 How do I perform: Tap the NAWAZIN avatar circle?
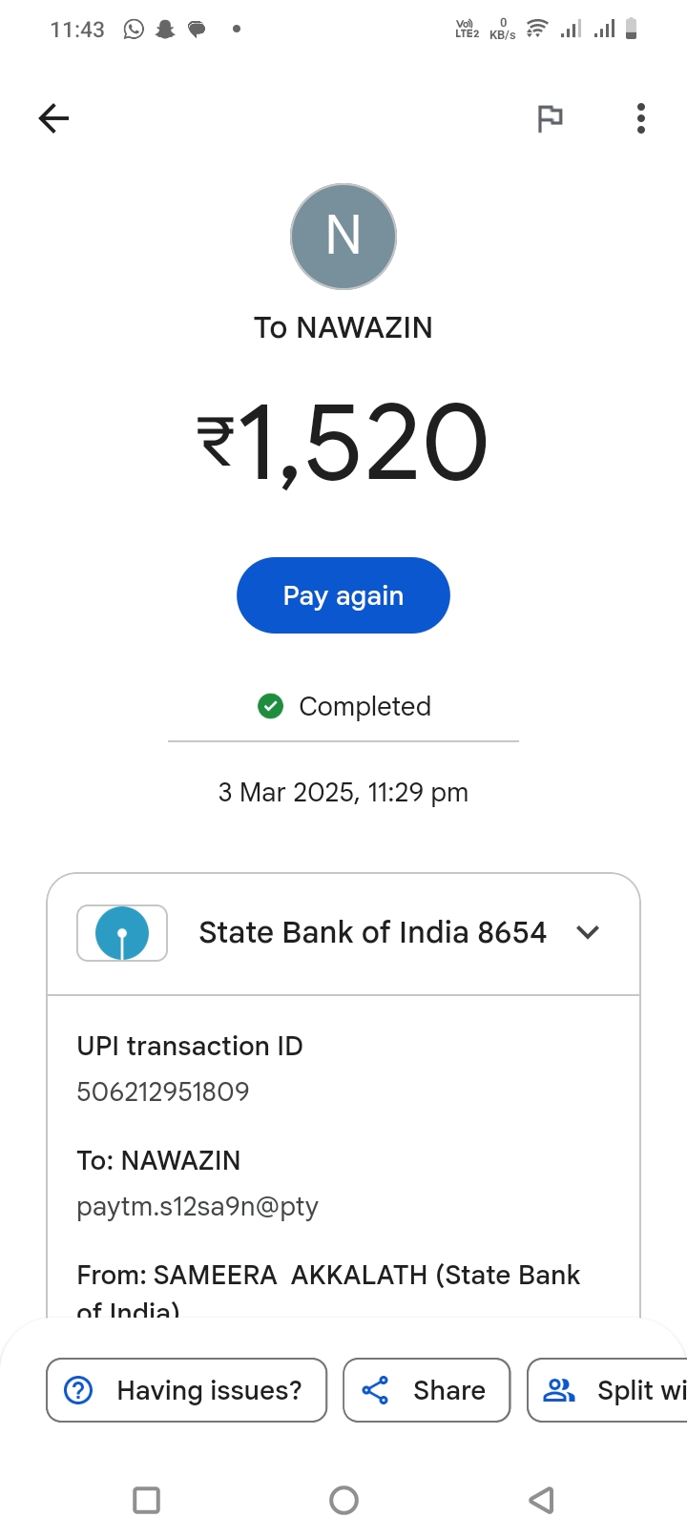[x=343, y=237]
